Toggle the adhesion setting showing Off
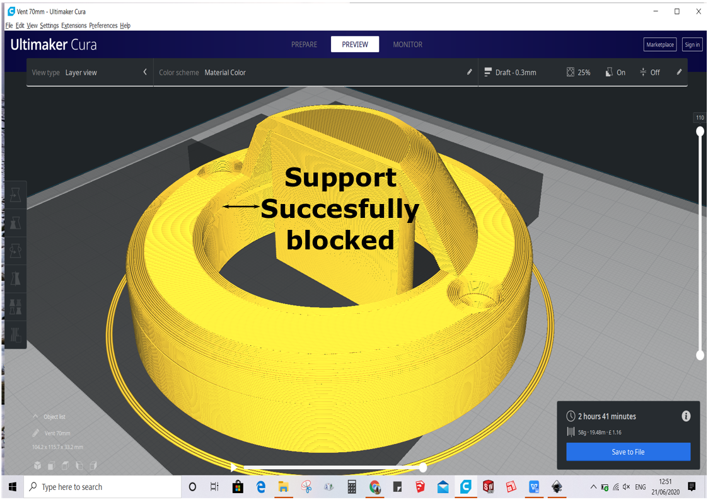This screenshot has height=500, width=708. pos(650,72)
